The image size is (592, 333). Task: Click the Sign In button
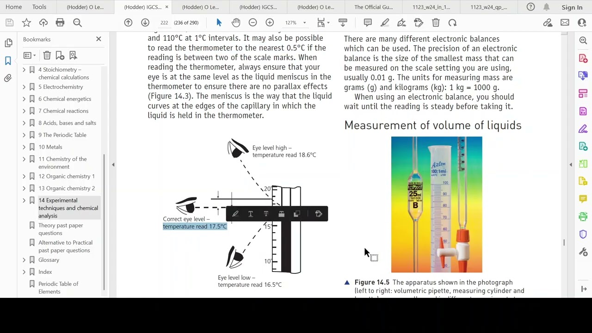[x=572, y=7]
